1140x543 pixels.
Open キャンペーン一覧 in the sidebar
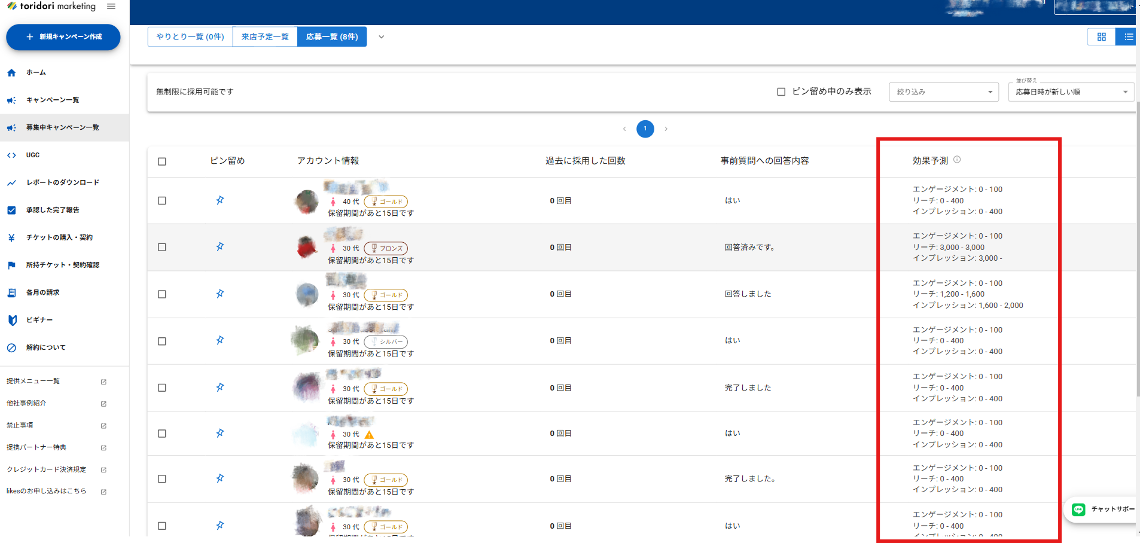click(53, 100)
